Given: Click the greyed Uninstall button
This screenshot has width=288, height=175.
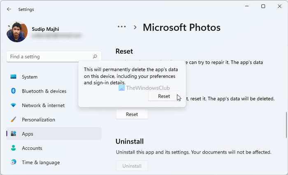Looking at the screenshot, I should (132, 166).
